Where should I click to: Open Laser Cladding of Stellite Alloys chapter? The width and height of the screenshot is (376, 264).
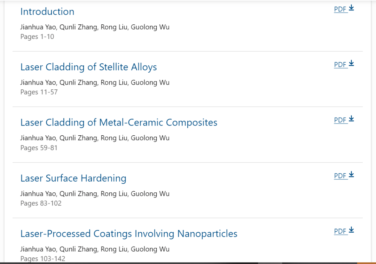[88, 67]
